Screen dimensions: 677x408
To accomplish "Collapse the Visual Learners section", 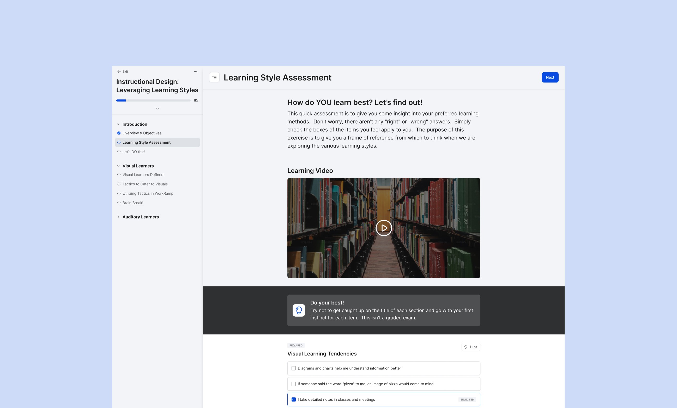I will point(118,166).
